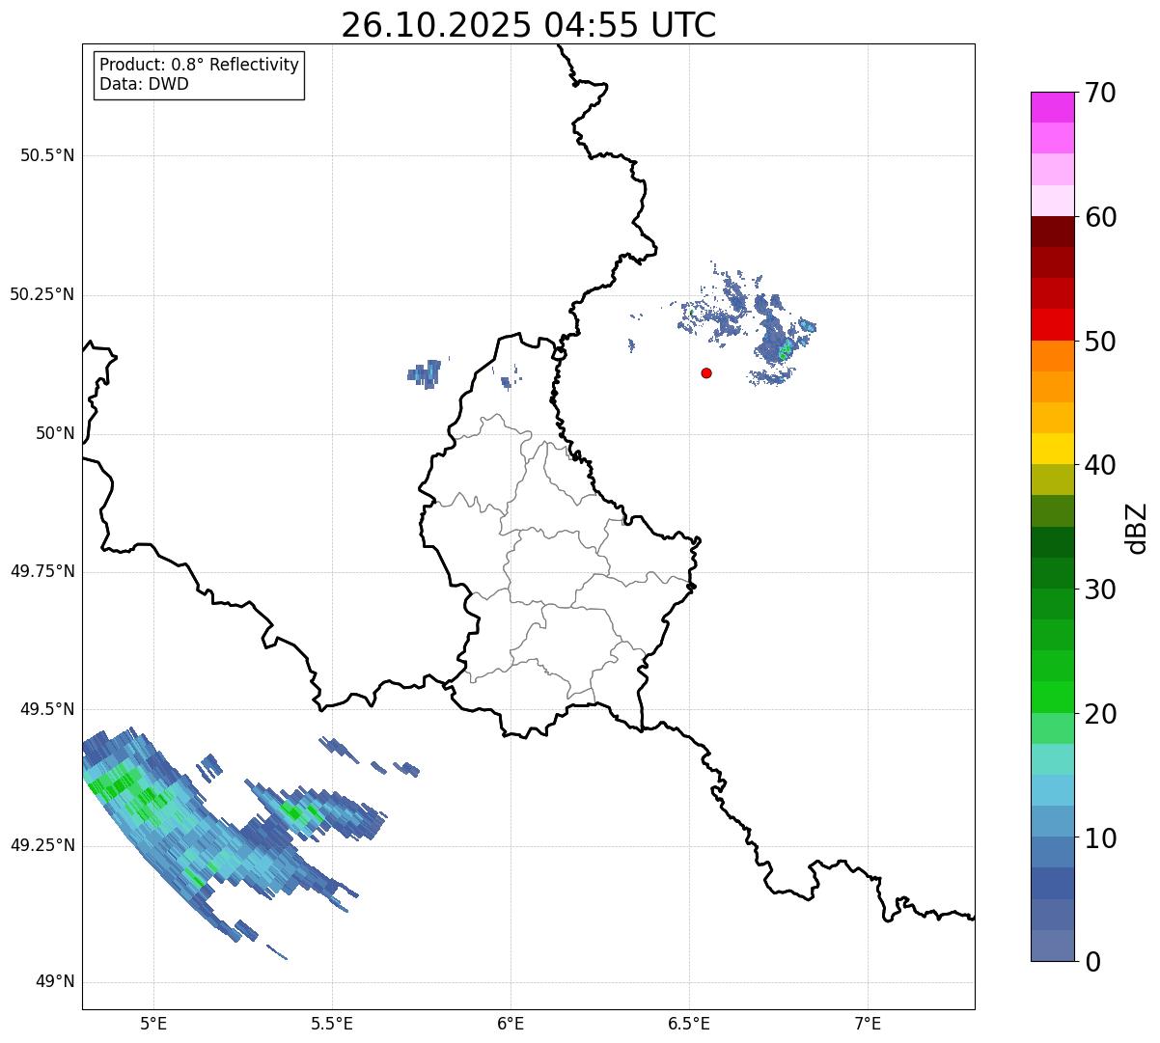Pick the bright red swatch above 50 dBZ
Screen dimensions: 1160x1043
[x=1052, y=324]
